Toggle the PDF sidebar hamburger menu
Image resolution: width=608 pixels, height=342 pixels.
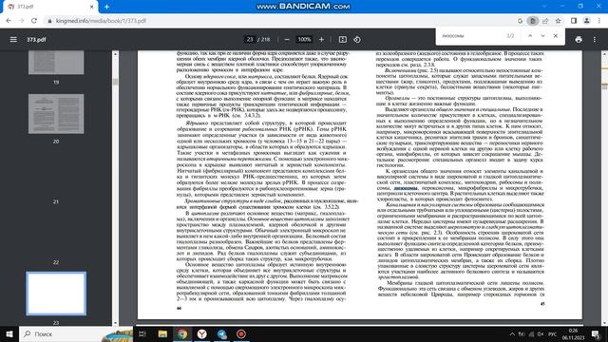[13, 39]
